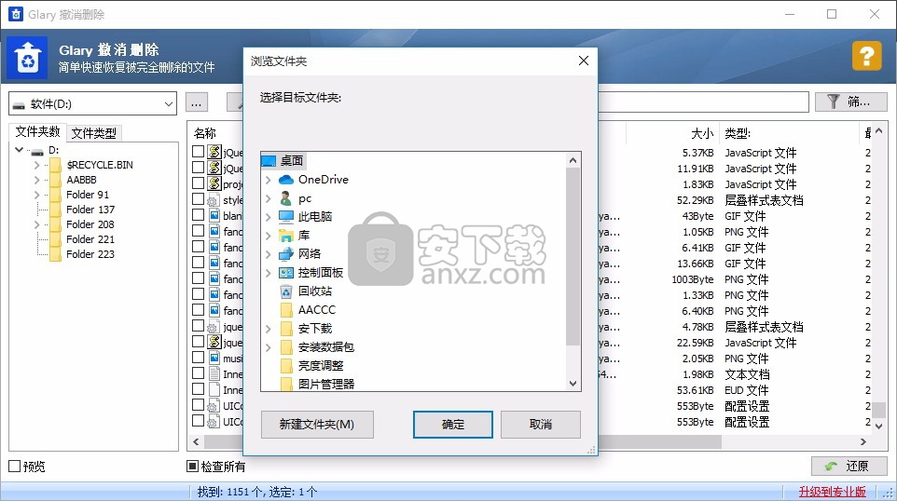The width and height of the screenshot is (897, 501).
Task: Click the ... browse button beside drive dropdown
Action: point(196,103)
